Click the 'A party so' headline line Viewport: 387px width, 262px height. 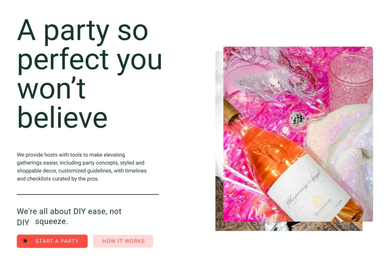[83, 31]
